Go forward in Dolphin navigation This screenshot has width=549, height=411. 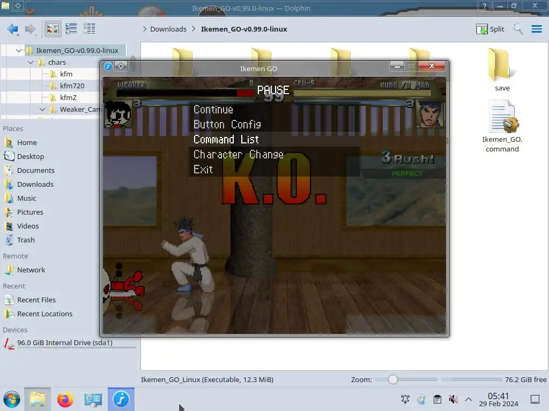pos(31,29)
